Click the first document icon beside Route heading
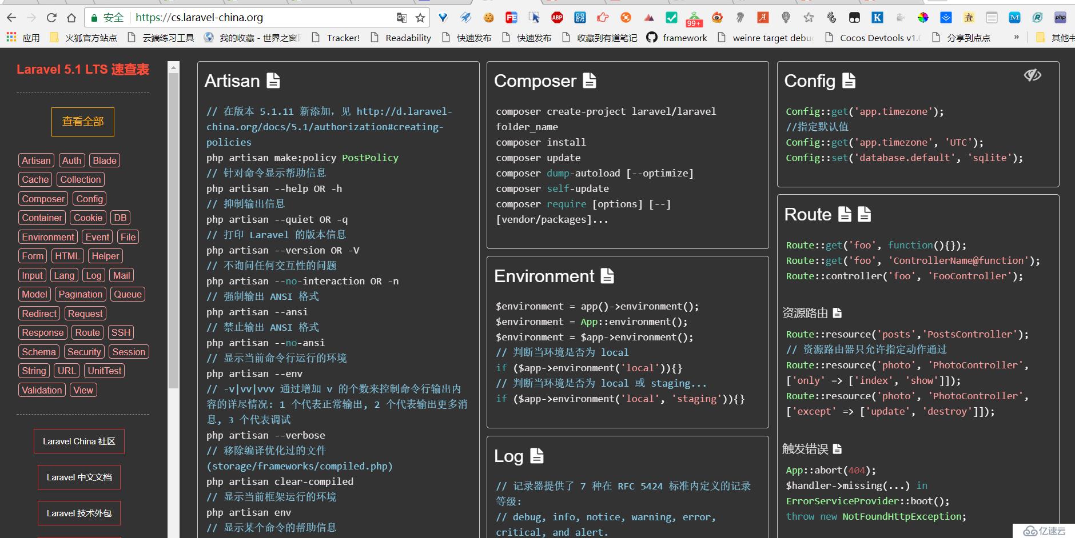Screen dimensions: 1075x538 click(x=845, y=214)
